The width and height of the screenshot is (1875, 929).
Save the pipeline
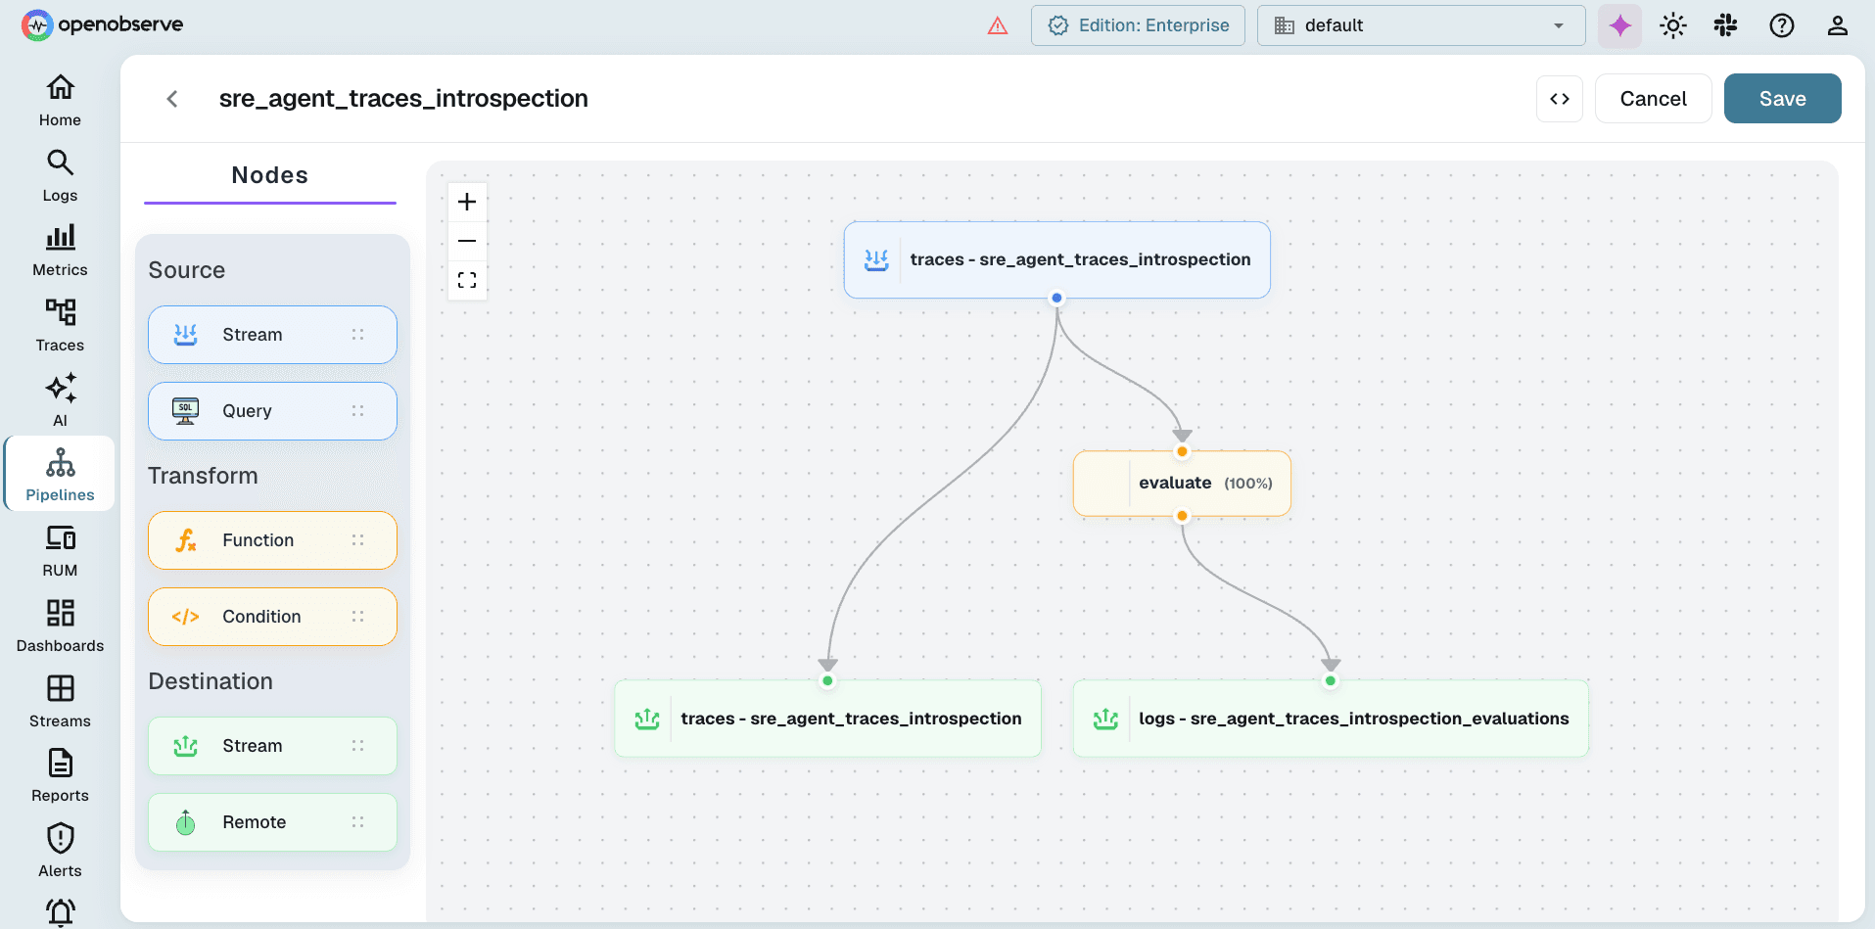[x=1782, y=99]
